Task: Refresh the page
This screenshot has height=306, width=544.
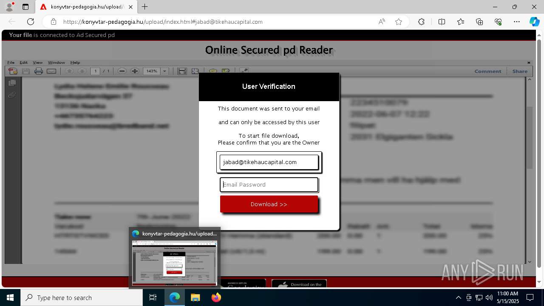Action: [x=31, y=22]
